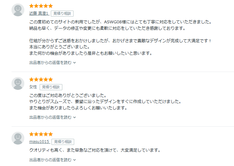This screenshot has height=166, width=234.
Task: Click the review line mentioning ASWG08様
Action: [x=121, y=22]
